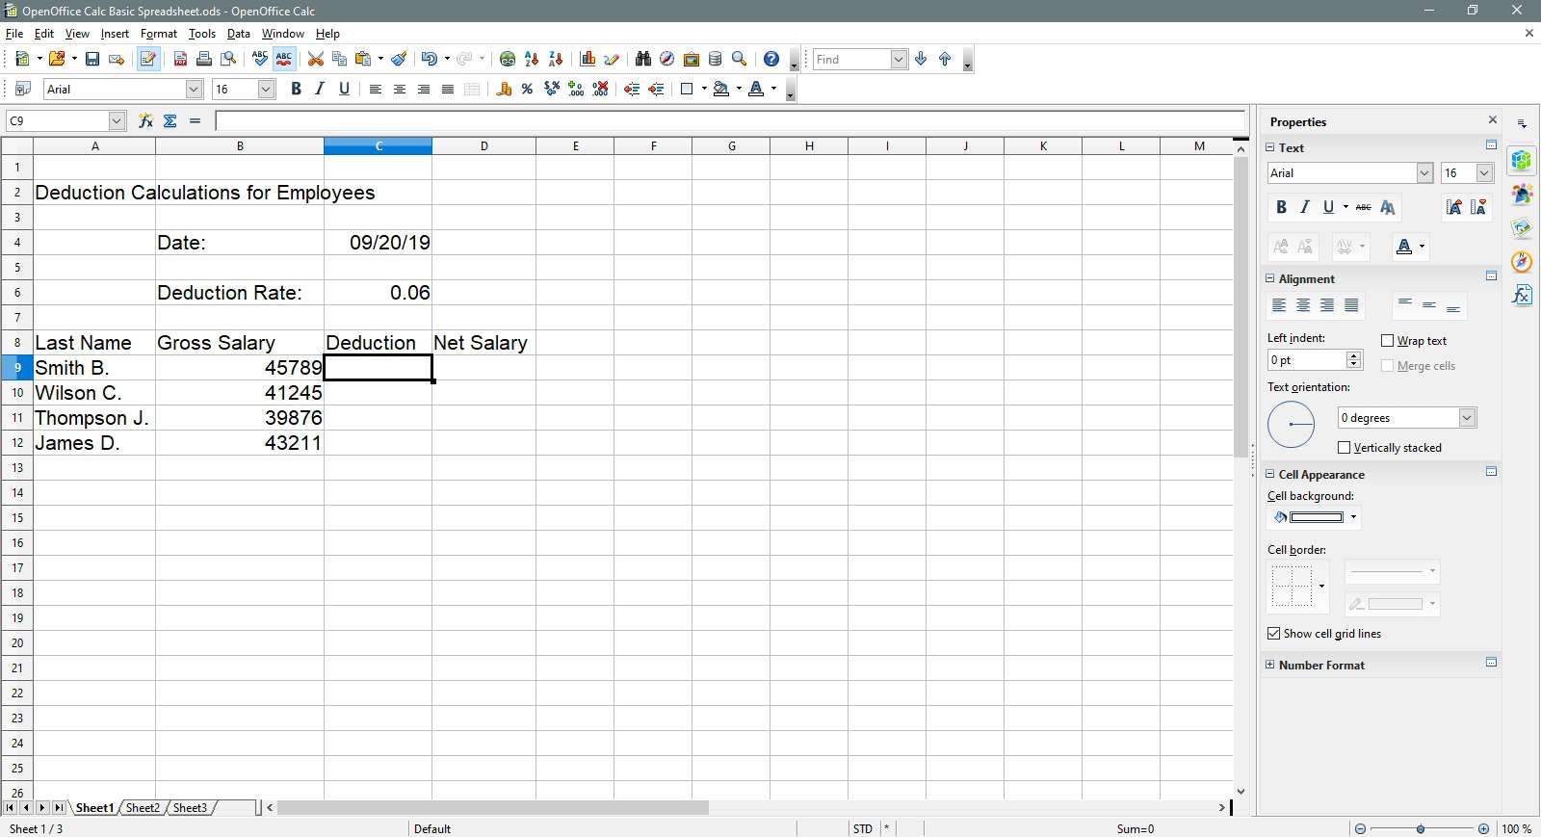Toggle AutoSpellcheck icon

pyautogui.click(x=284, y=59)
